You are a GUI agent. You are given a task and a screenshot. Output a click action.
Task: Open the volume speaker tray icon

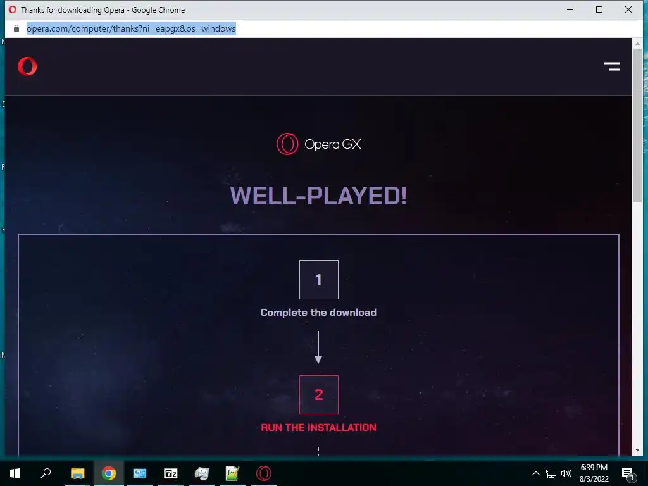tap(566, 473)
